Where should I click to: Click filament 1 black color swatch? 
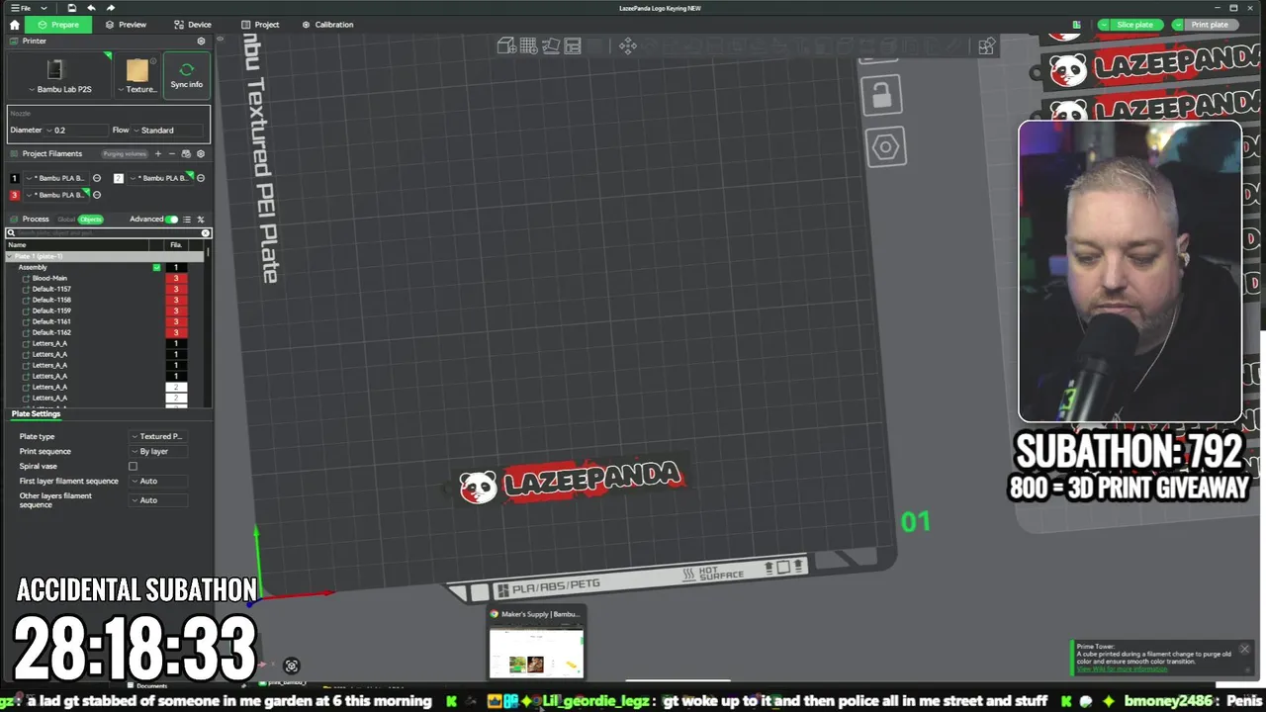14,178
